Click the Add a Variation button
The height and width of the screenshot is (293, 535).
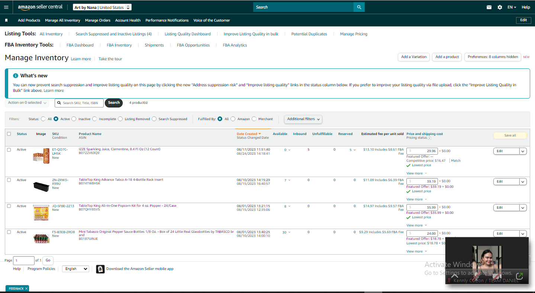click(414, 57)
